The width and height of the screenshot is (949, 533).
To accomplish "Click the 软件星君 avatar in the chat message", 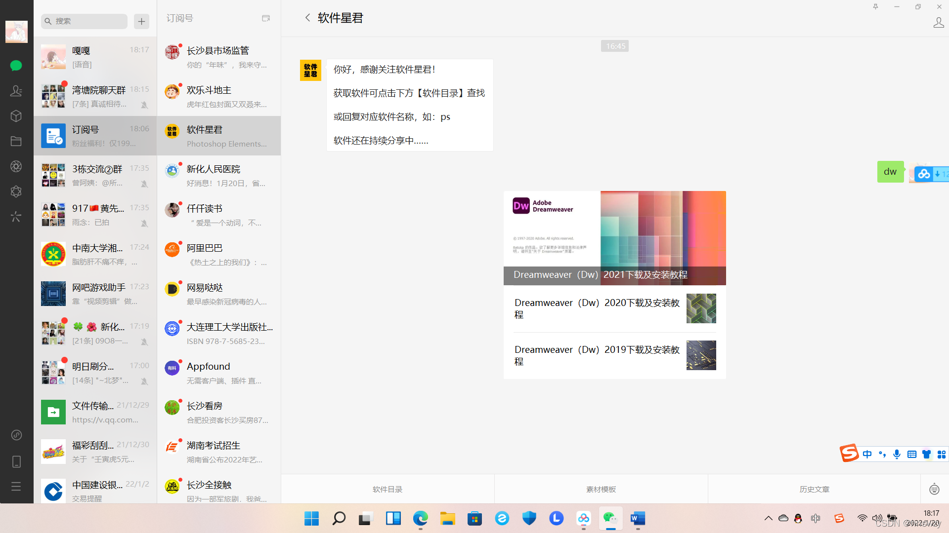I will [310, 70].
